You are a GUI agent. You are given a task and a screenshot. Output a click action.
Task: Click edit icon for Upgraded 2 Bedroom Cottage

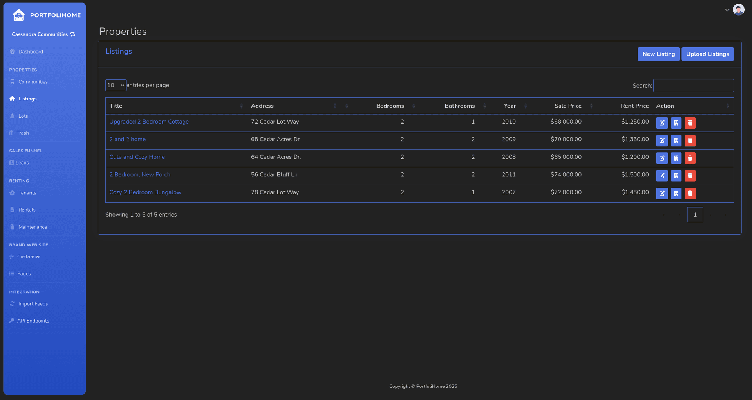click(x=662, y=123)
